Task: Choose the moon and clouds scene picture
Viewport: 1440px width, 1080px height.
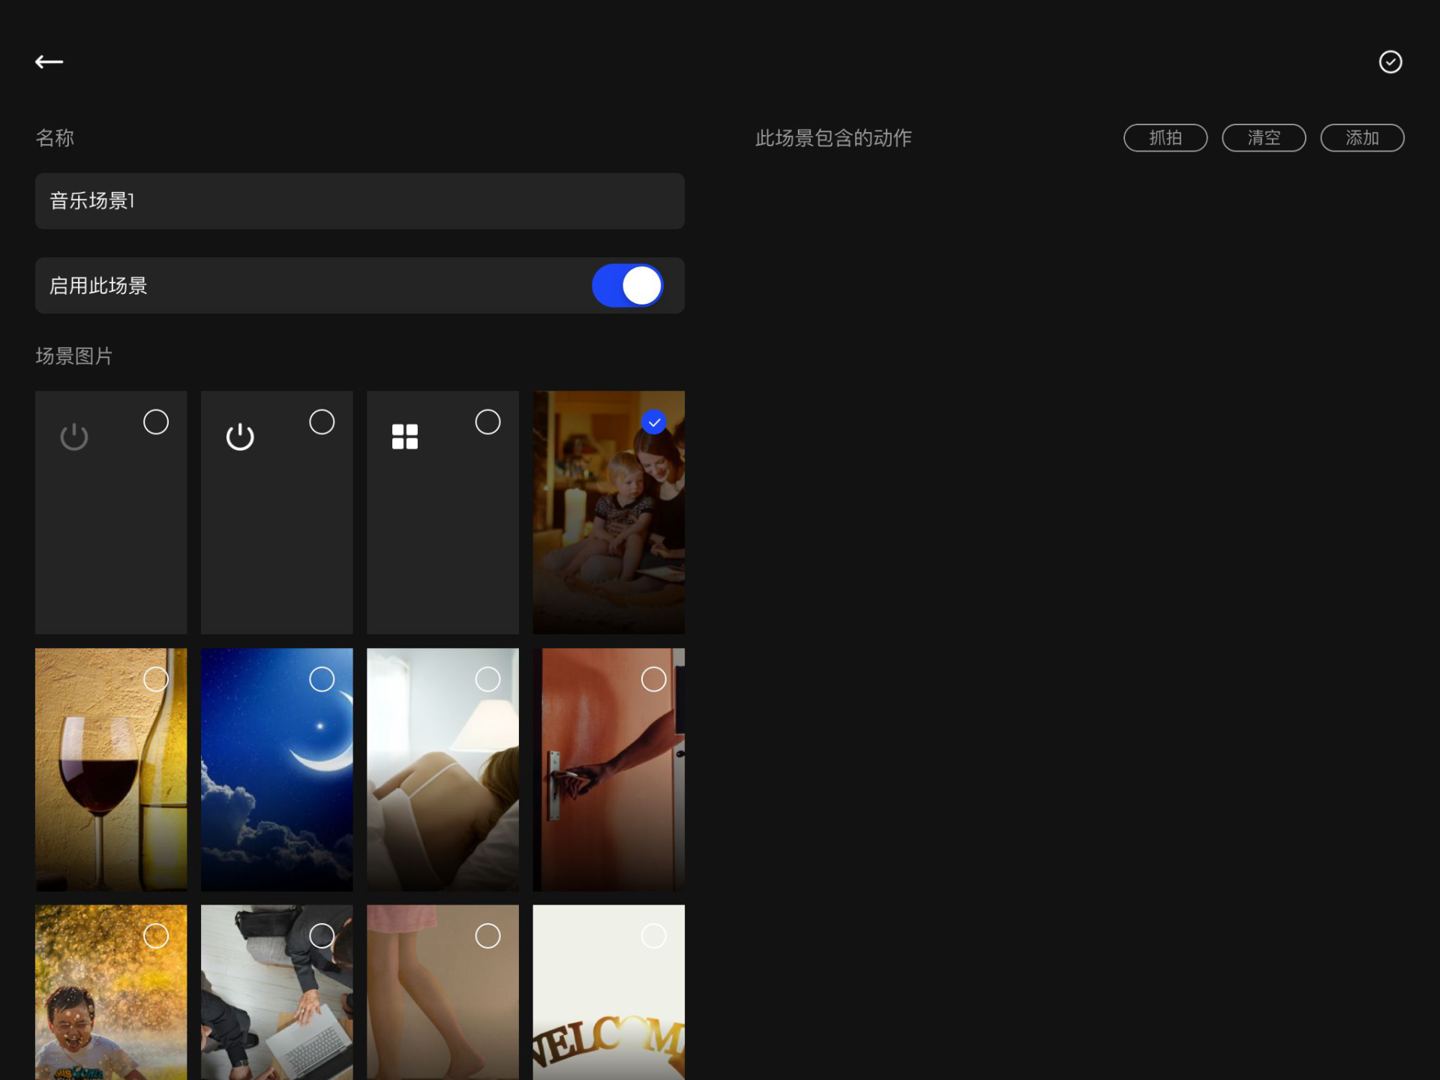Action: (277, 769)
